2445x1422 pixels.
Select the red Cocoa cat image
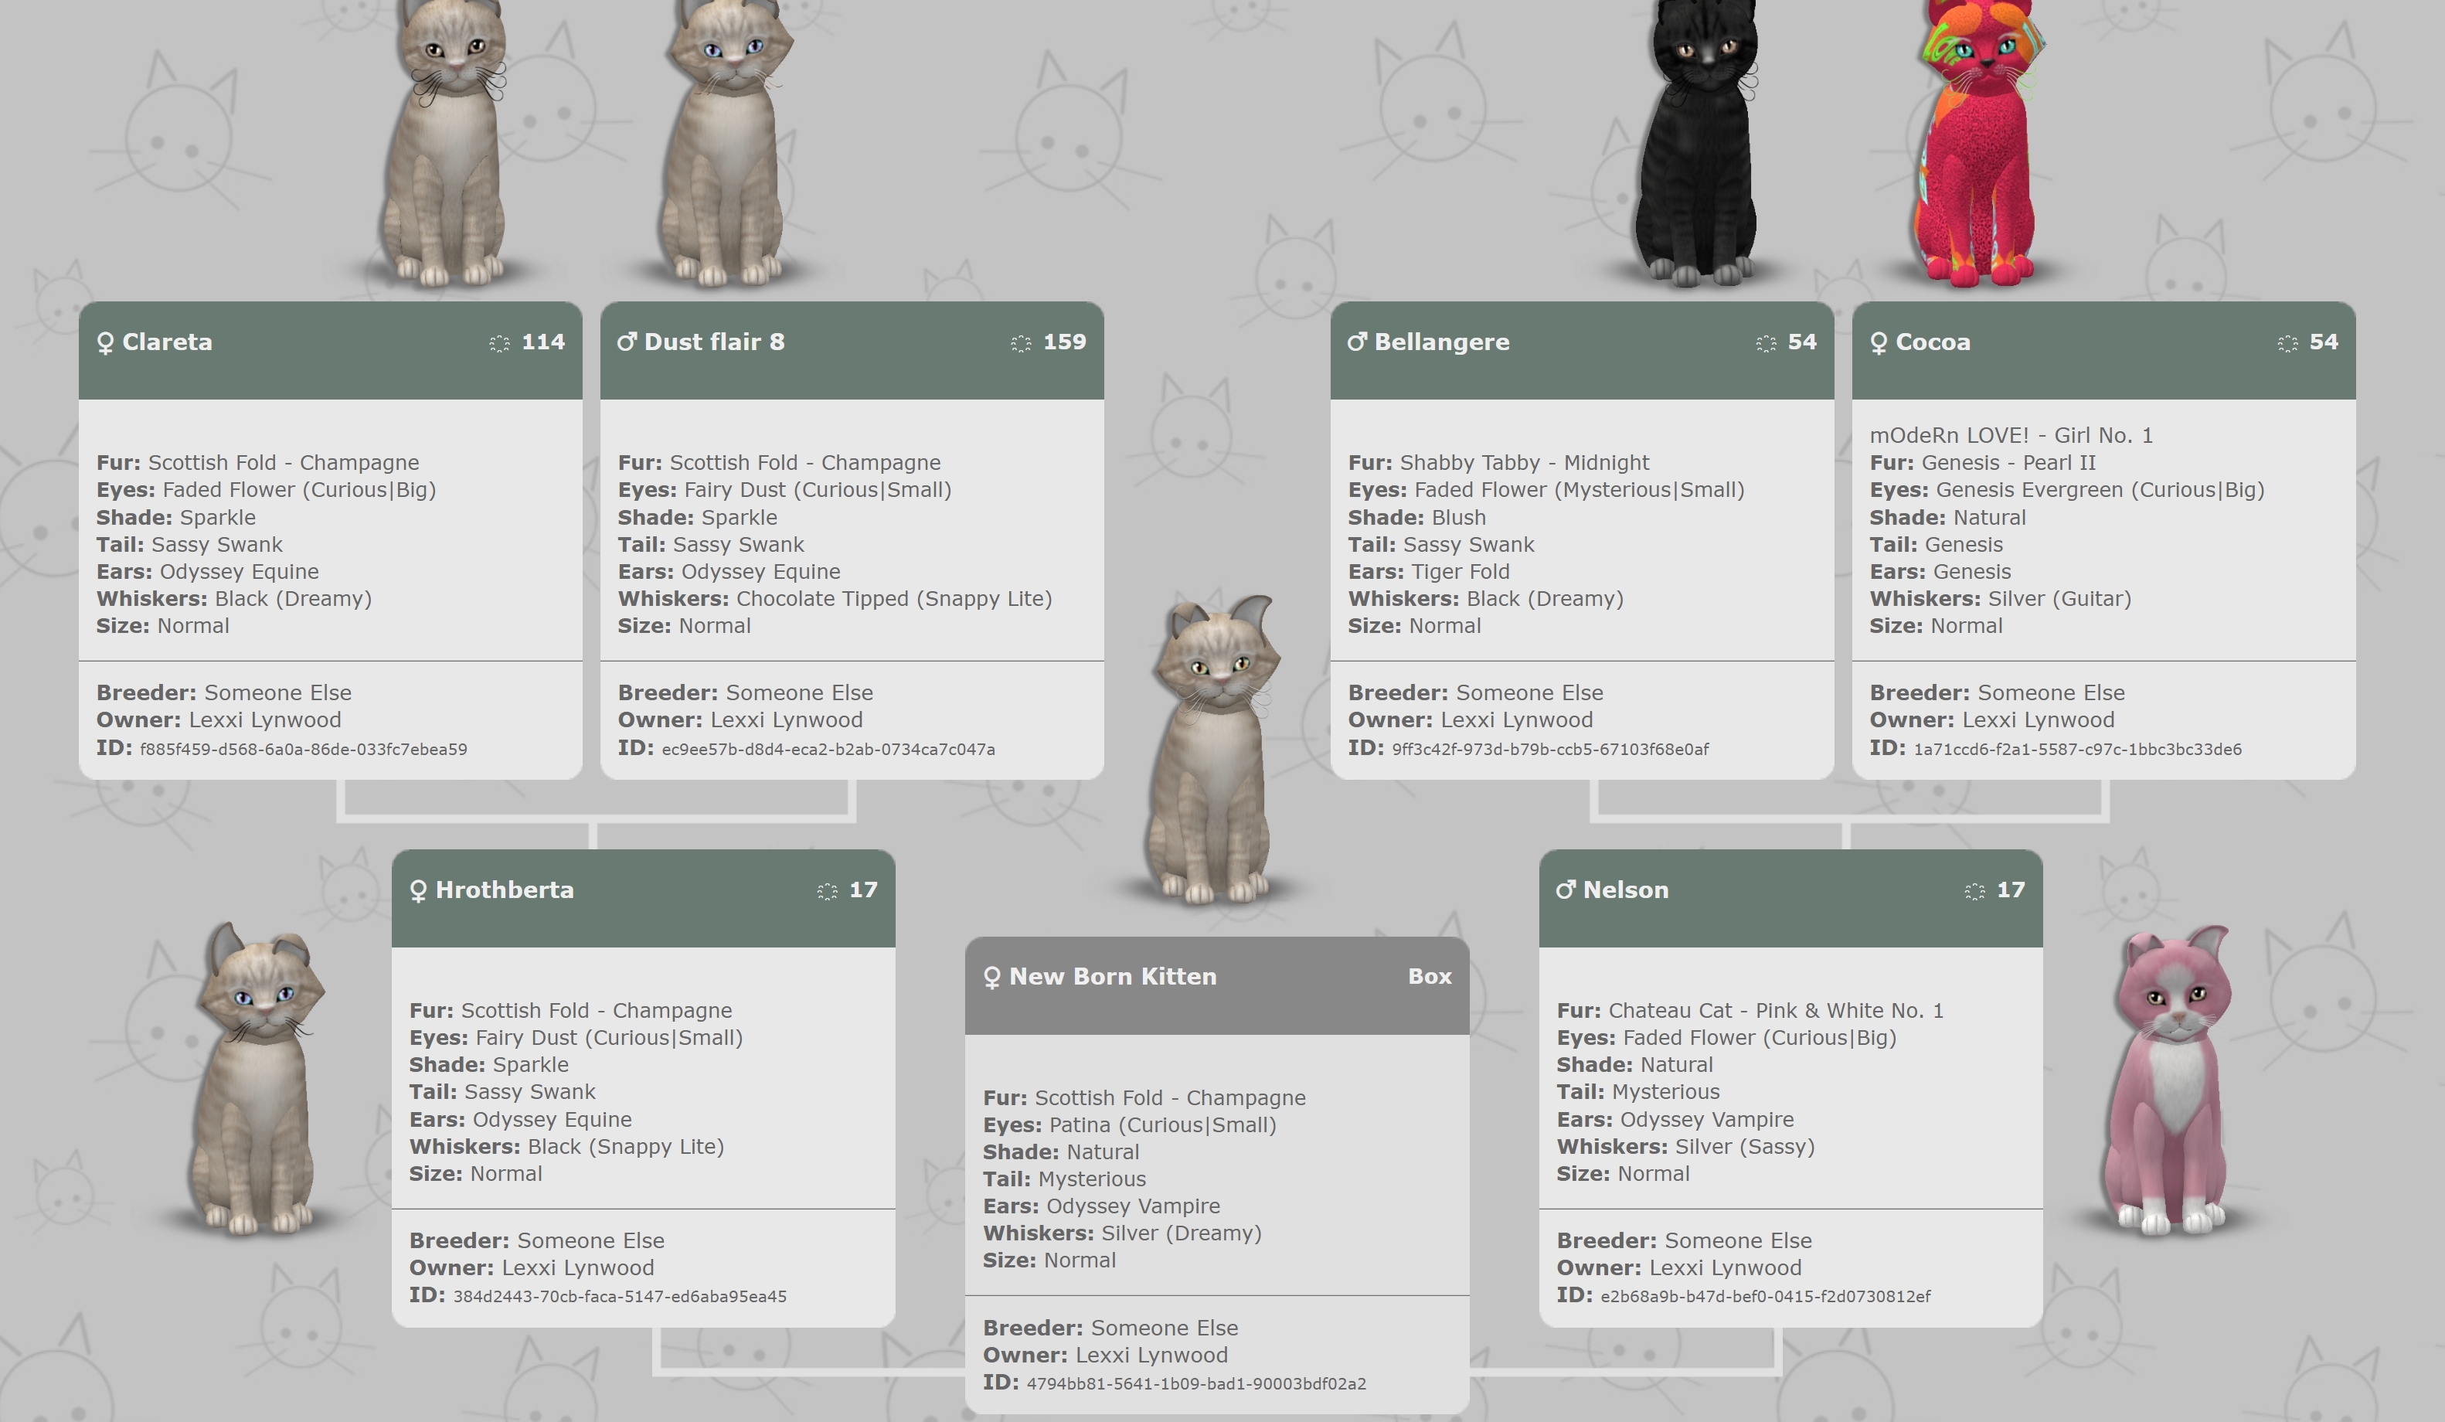(1977, 145)
